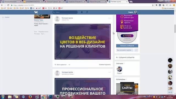Open the World of Tanks ad link
Image resolution: width=176 pixels, height=99 pixels.
pyautogui.click(x=38, y=20)
